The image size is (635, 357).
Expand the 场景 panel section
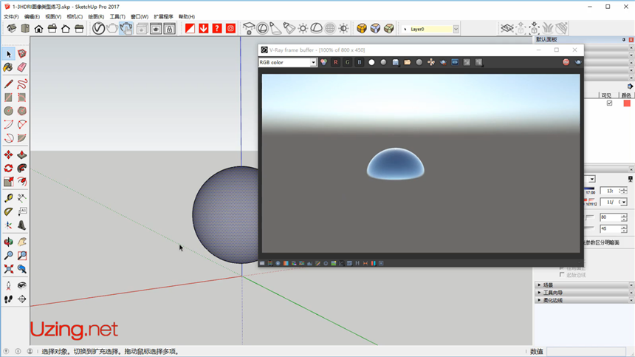point(547,285)
